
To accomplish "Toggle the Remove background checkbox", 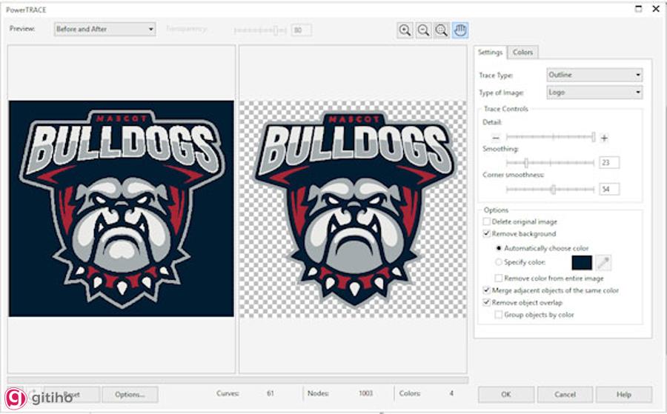I will [487, 233].
